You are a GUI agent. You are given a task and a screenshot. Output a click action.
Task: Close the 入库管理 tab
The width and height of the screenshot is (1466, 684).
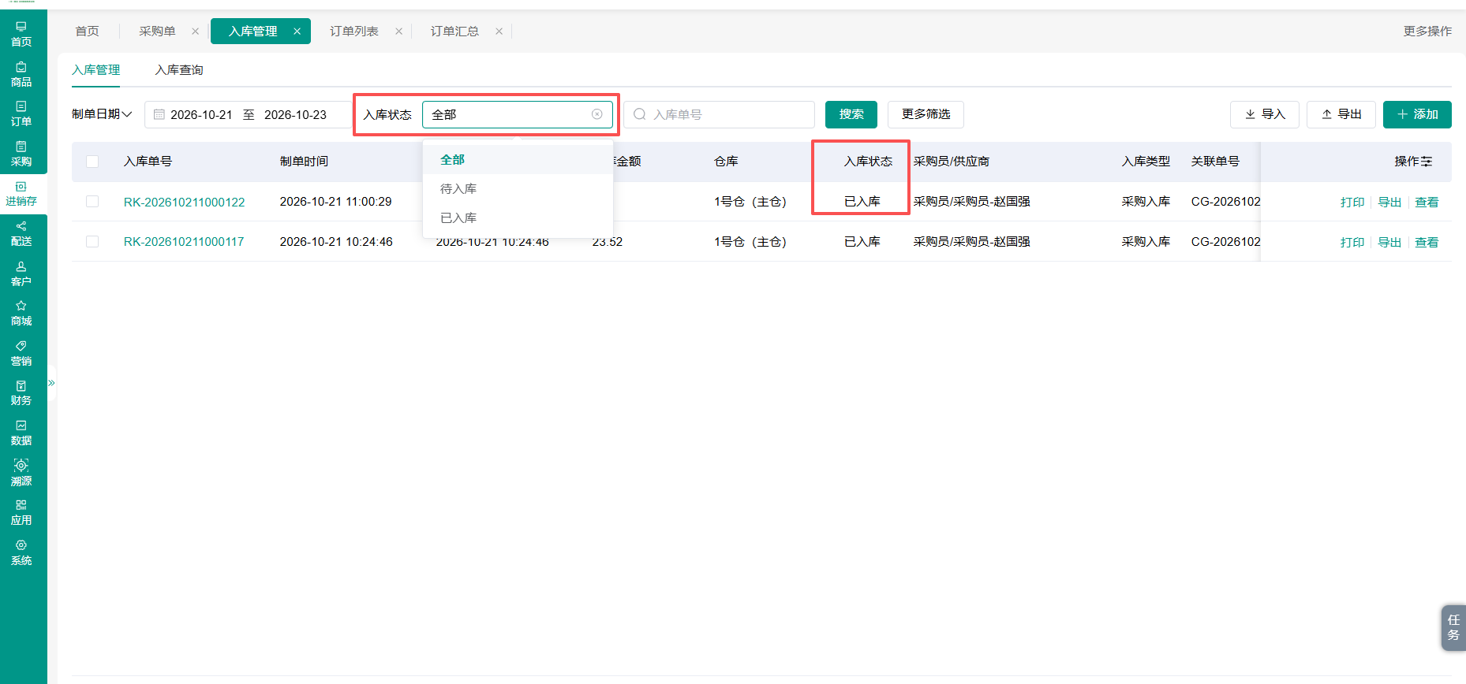[297, 32]
